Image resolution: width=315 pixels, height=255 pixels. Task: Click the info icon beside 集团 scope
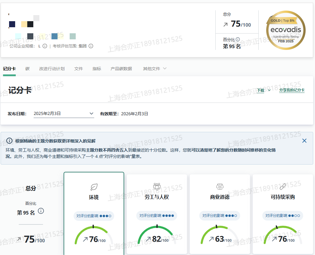[x=91, y=46]
